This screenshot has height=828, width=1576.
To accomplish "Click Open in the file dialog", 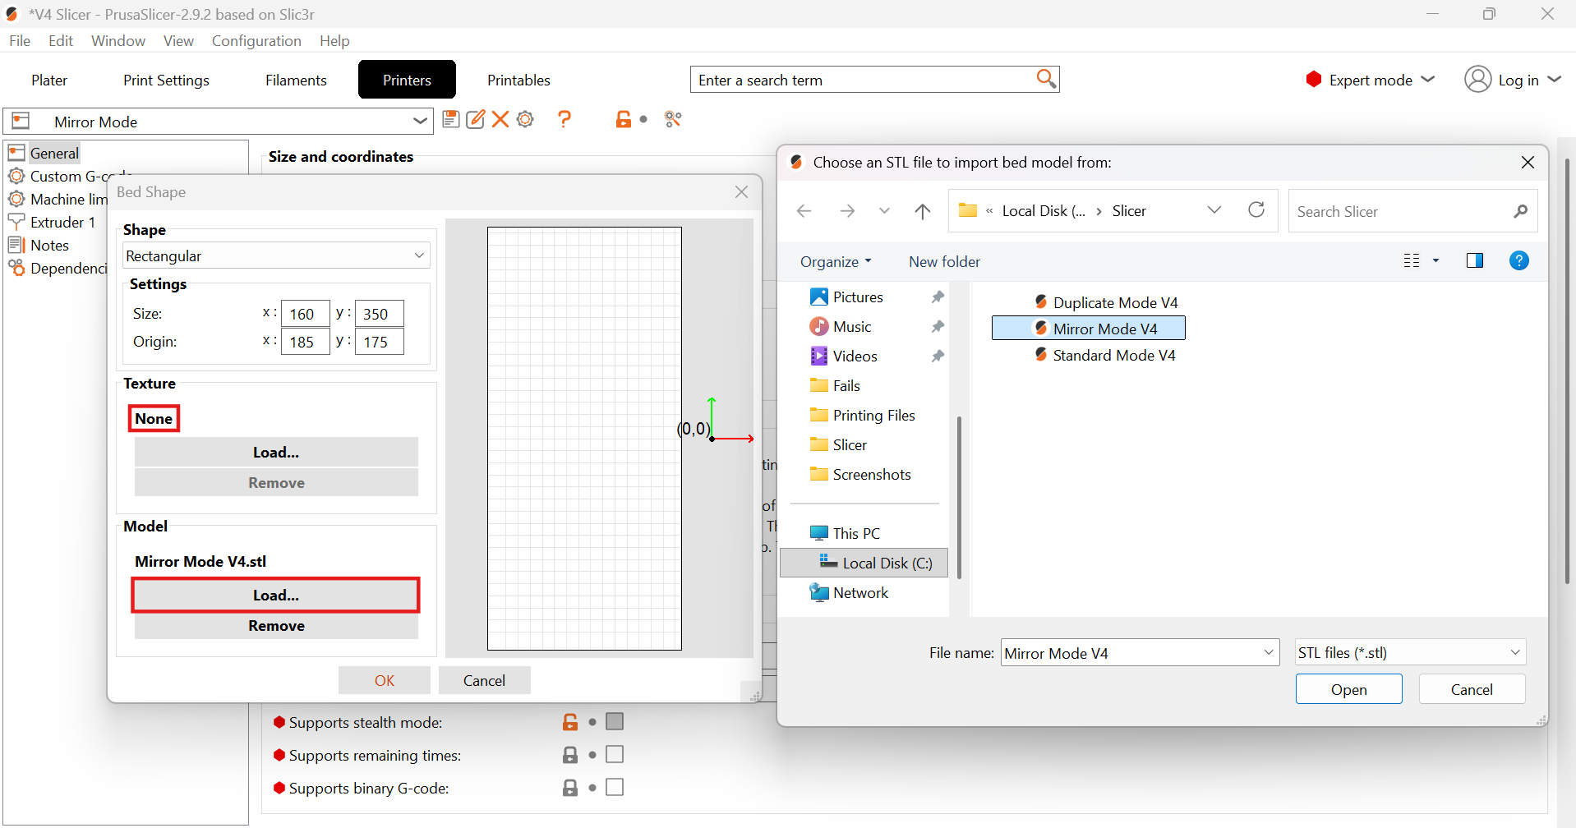I will [x=1348, y=689].
